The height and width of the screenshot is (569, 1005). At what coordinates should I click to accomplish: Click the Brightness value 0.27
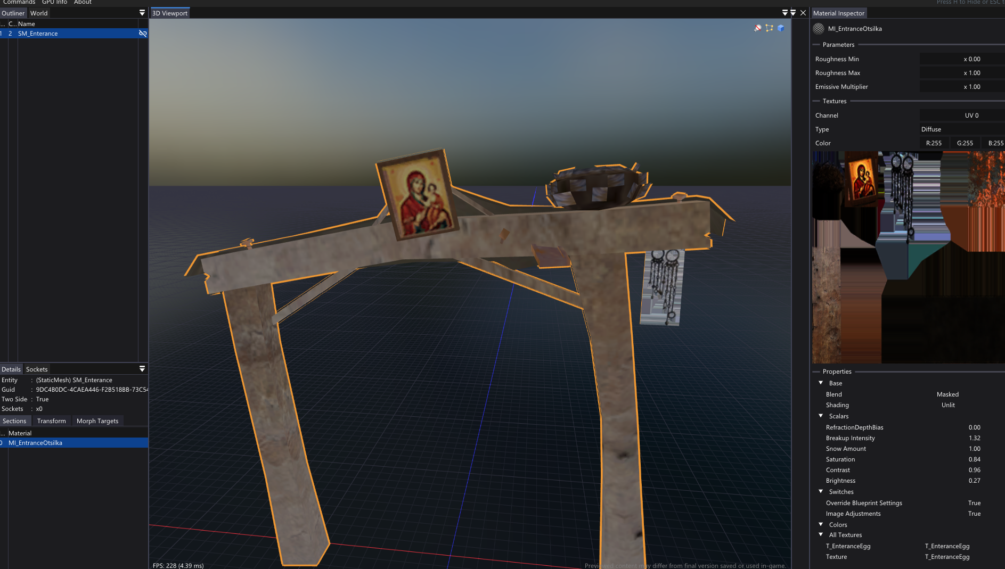(x=975, y=481)
